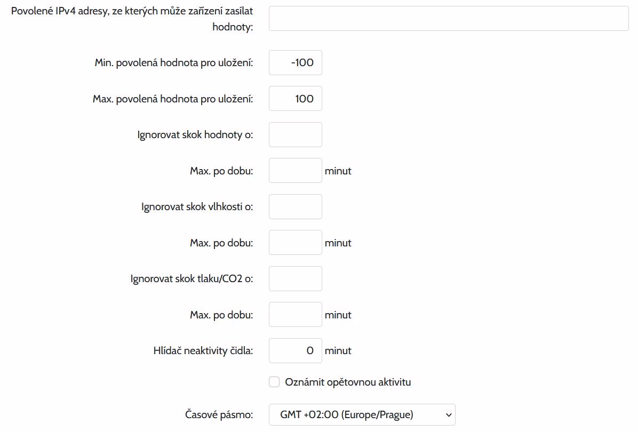This screenshot has height=432, width=638.
Task: Click the allowed IPv4 addresses input field
Action: 449,19
